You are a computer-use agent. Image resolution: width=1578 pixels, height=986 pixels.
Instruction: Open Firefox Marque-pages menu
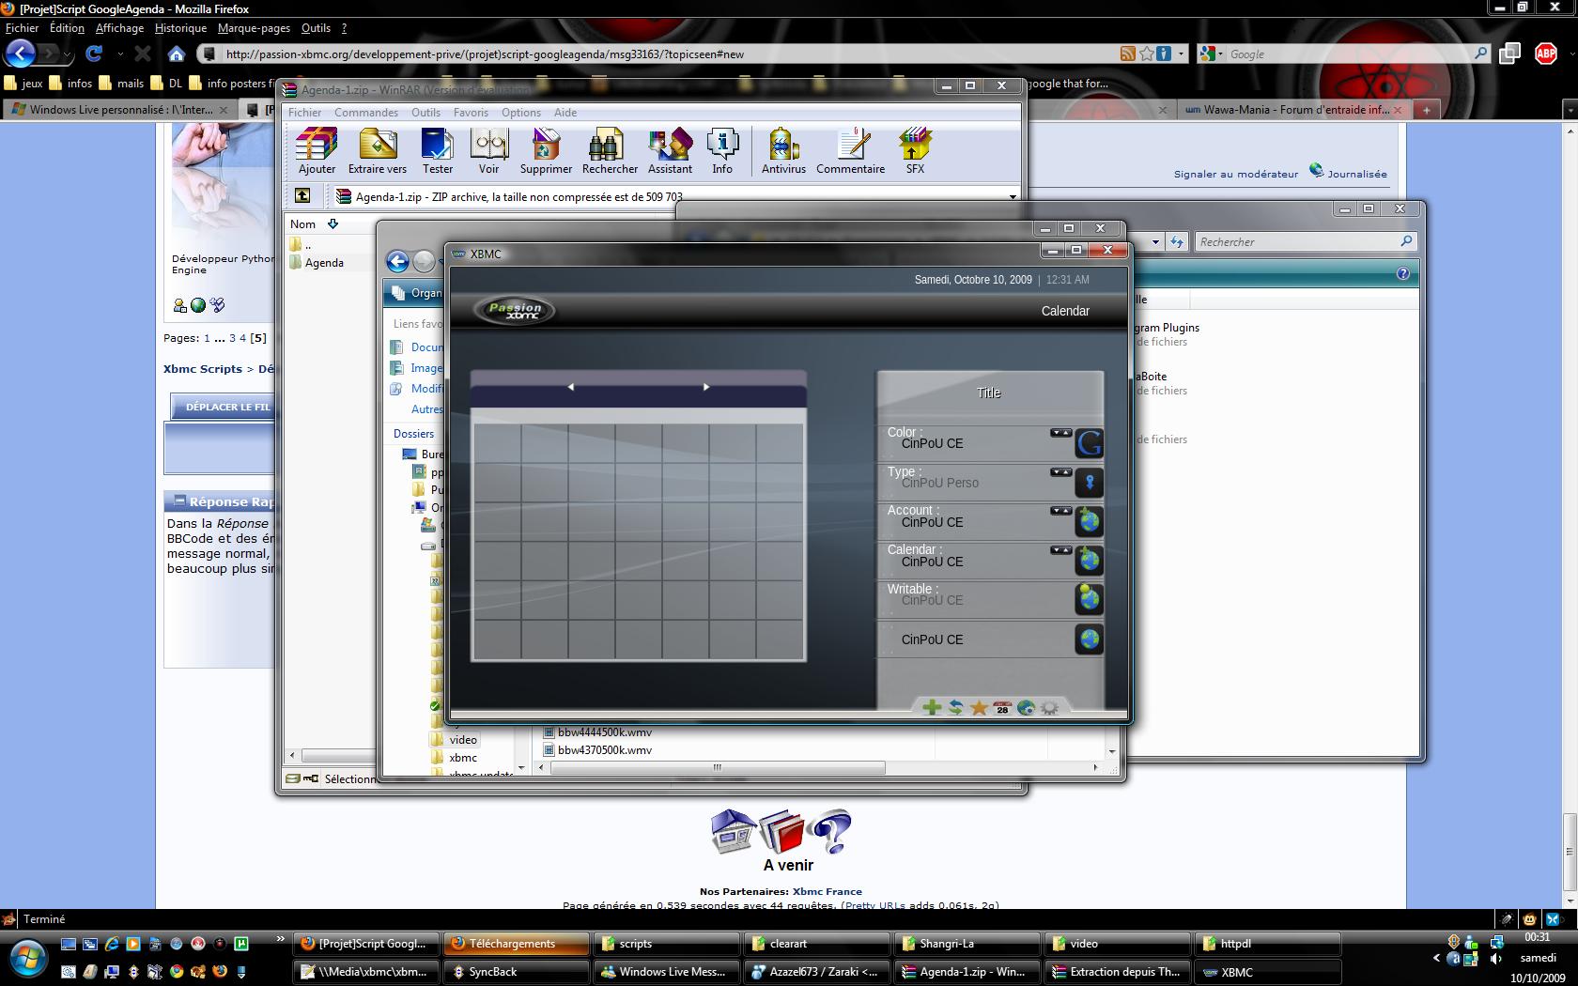[254, 28]
